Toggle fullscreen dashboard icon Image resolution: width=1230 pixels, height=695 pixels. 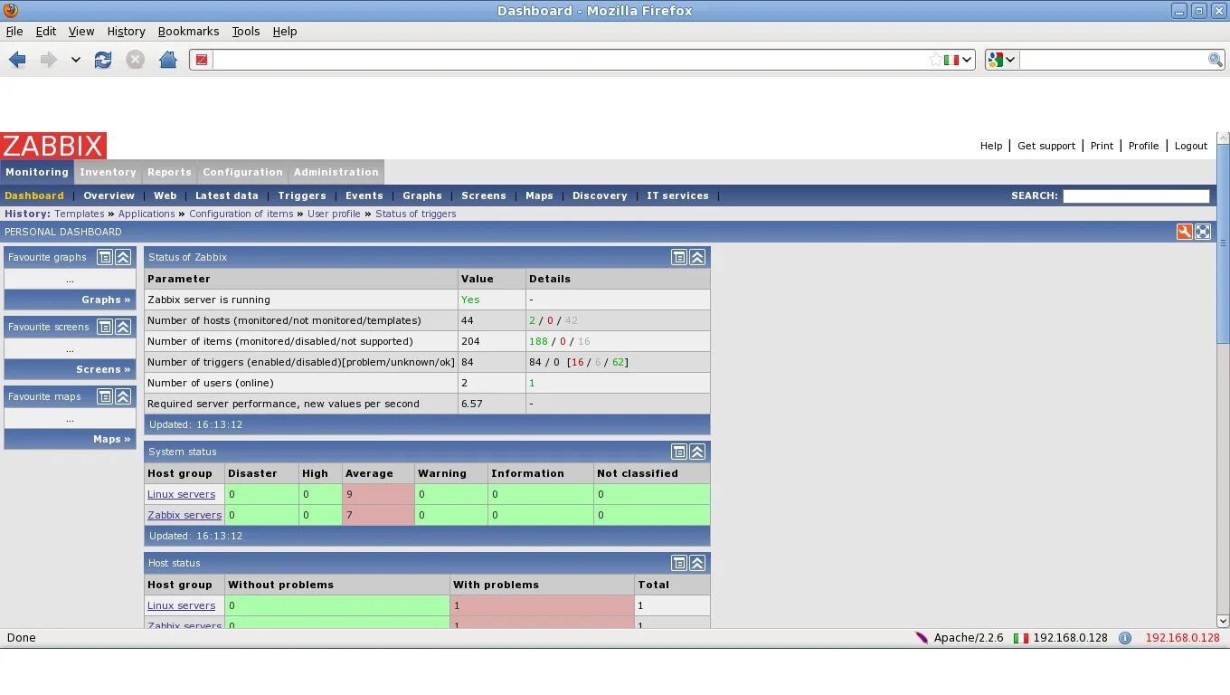point(1203,232)
